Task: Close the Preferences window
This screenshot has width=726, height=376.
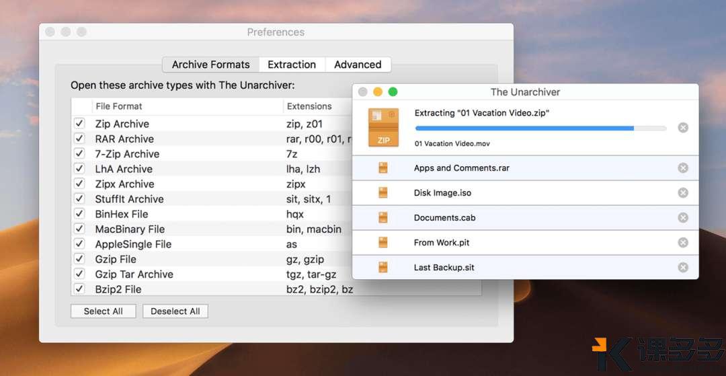Action: 50,32
